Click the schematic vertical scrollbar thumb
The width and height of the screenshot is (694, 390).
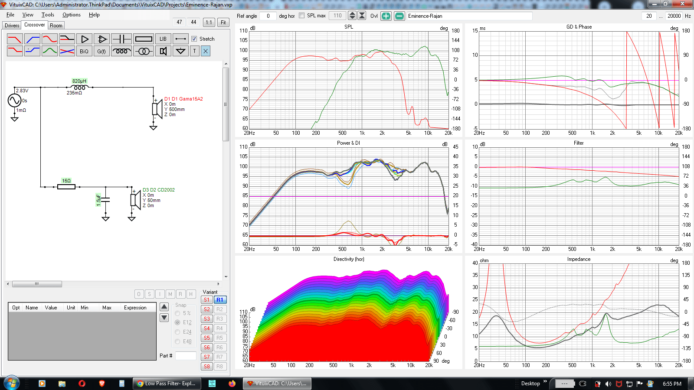pyautogui.click(x=226, y=104)
